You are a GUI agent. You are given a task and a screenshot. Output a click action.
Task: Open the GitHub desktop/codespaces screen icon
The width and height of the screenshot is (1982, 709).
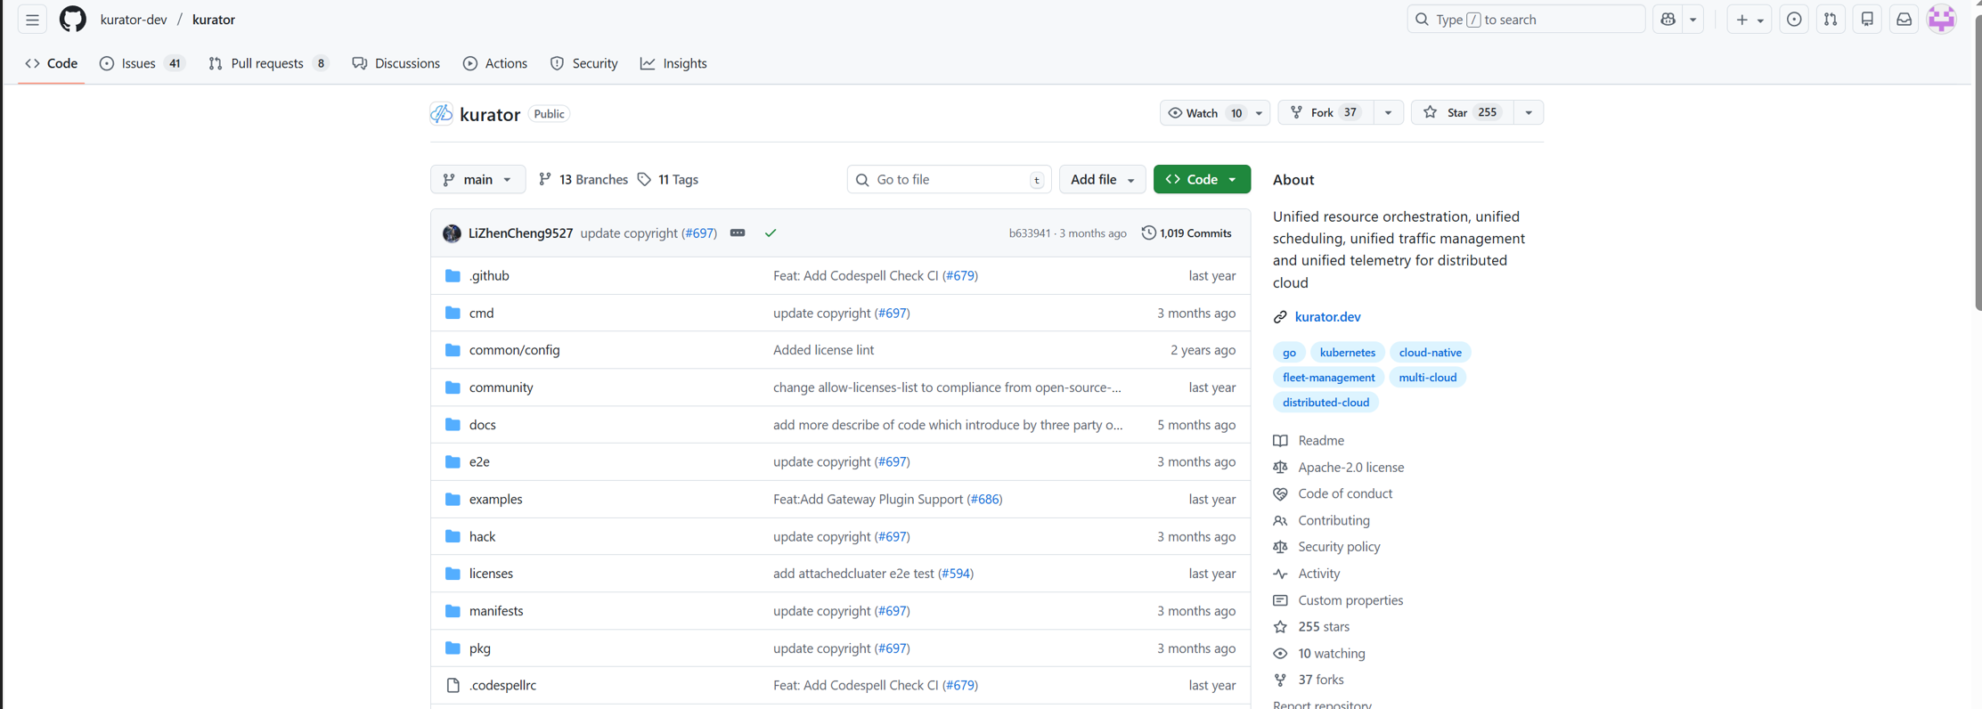coord(1867,20)
